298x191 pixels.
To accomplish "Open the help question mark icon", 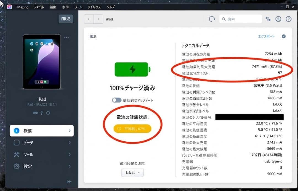I will tap(289, 19).
